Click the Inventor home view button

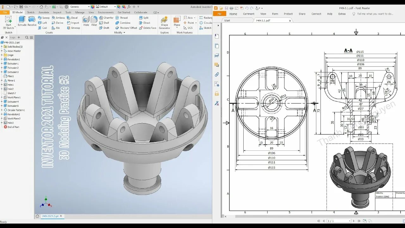click(x=37, y=216)
